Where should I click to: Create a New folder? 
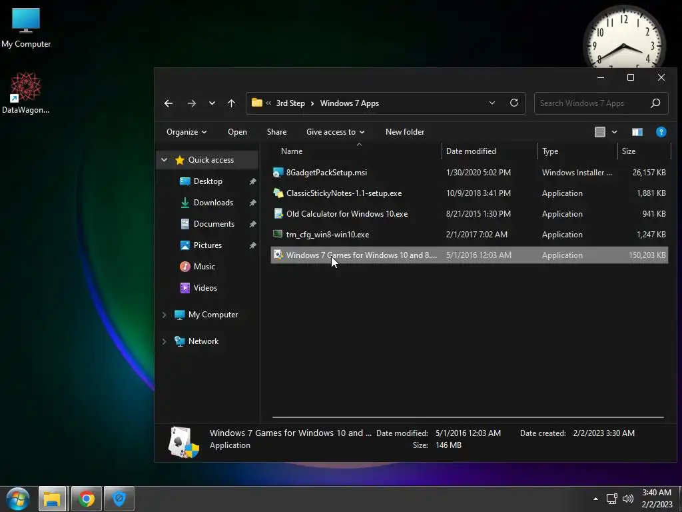[x=405, y=132]
